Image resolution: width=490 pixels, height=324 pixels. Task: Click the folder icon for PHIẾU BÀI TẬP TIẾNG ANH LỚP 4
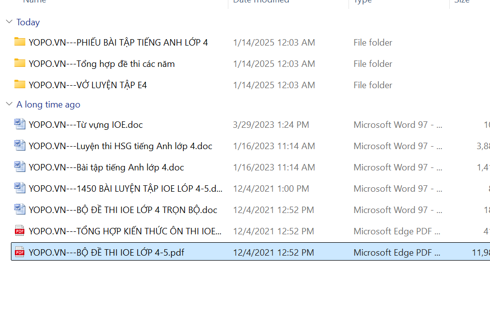point(20,42)
